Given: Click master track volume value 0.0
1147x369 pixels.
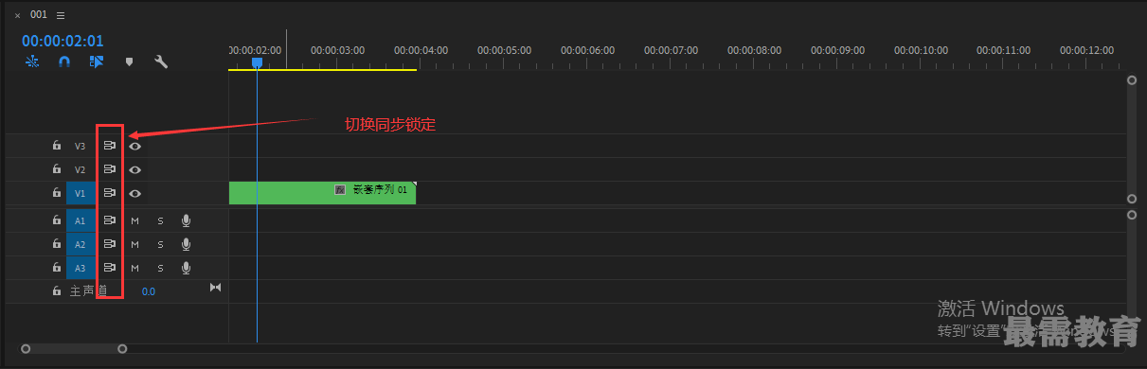Looking at the screenshot, I should coord(148,291).
